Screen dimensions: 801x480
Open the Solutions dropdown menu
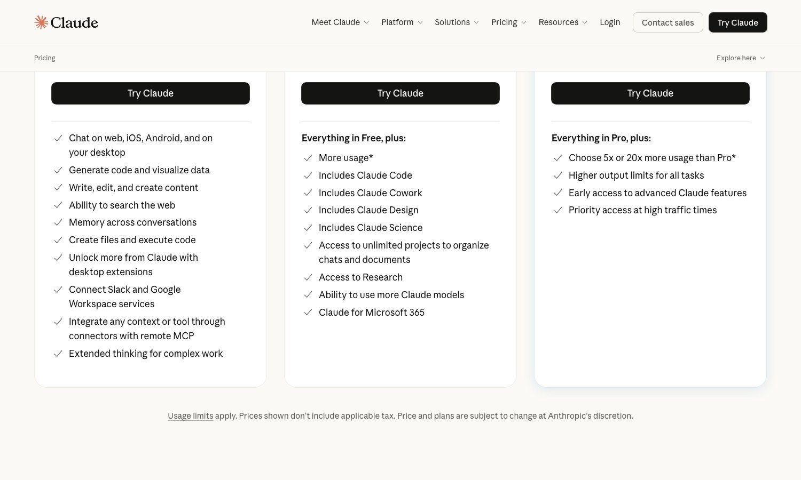coord(457,22)
